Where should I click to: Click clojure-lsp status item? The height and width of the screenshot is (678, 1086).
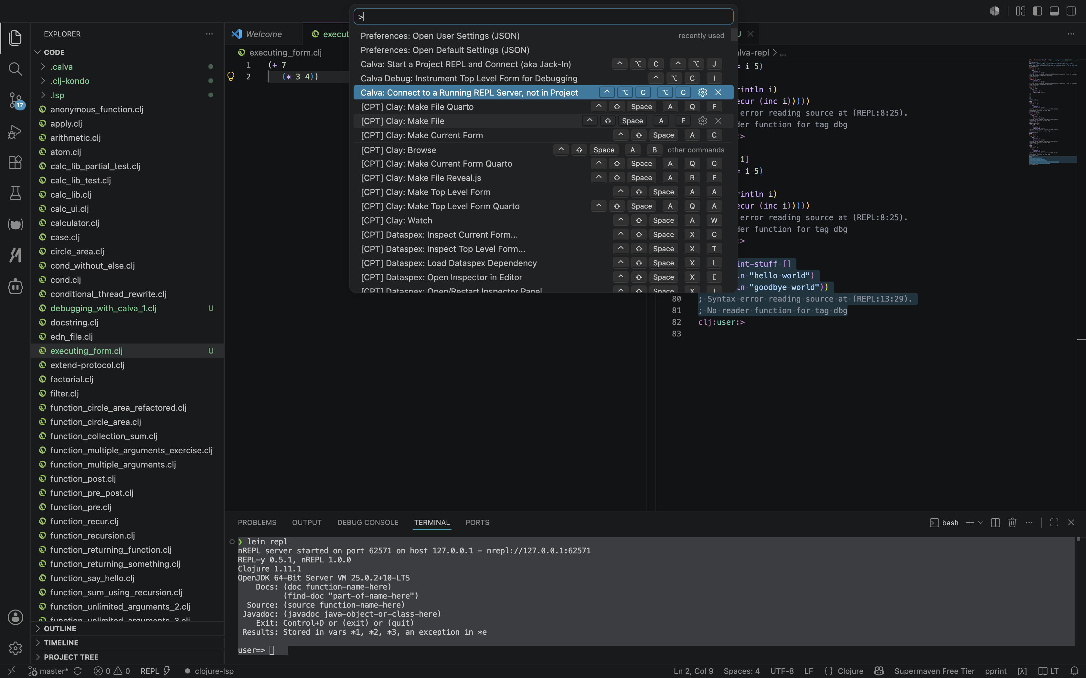[209, 671]
